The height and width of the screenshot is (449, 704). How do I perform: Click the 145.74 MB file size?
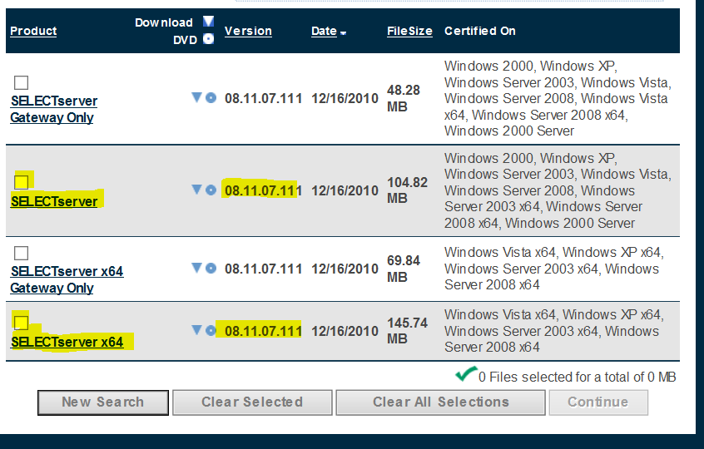coord(407,331)
